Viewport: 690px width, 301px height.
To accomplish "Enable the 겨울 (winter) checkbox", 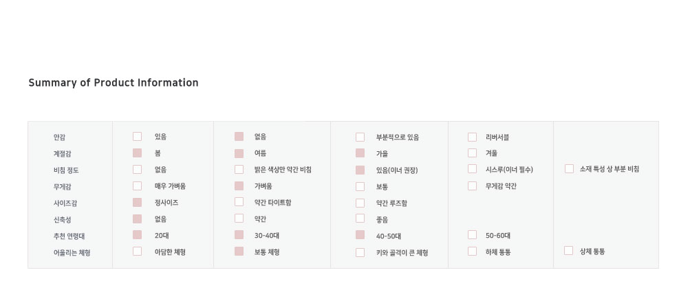I will tap(472, 153).
